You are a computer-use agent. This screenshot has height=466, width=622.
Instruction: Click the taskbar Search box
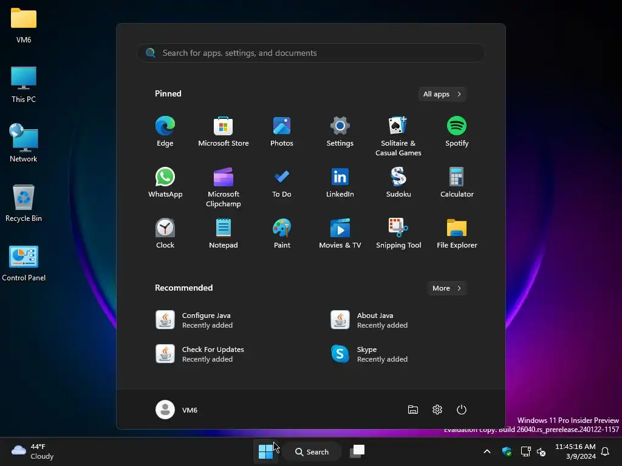pyautogui.click(x=312, y=451)
